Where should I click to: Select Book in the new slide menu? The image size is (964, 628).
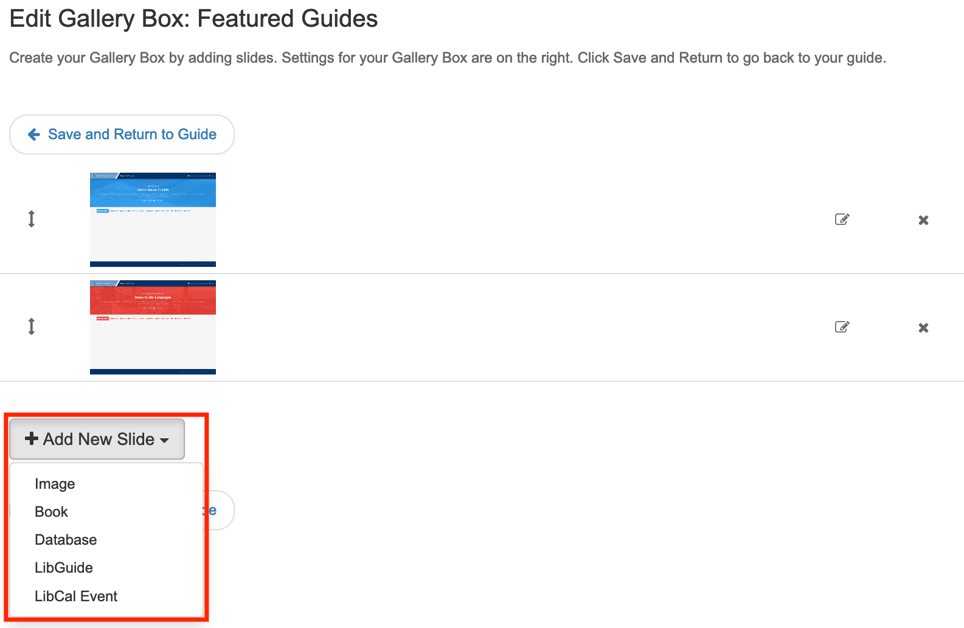click(x=52, y=512)
